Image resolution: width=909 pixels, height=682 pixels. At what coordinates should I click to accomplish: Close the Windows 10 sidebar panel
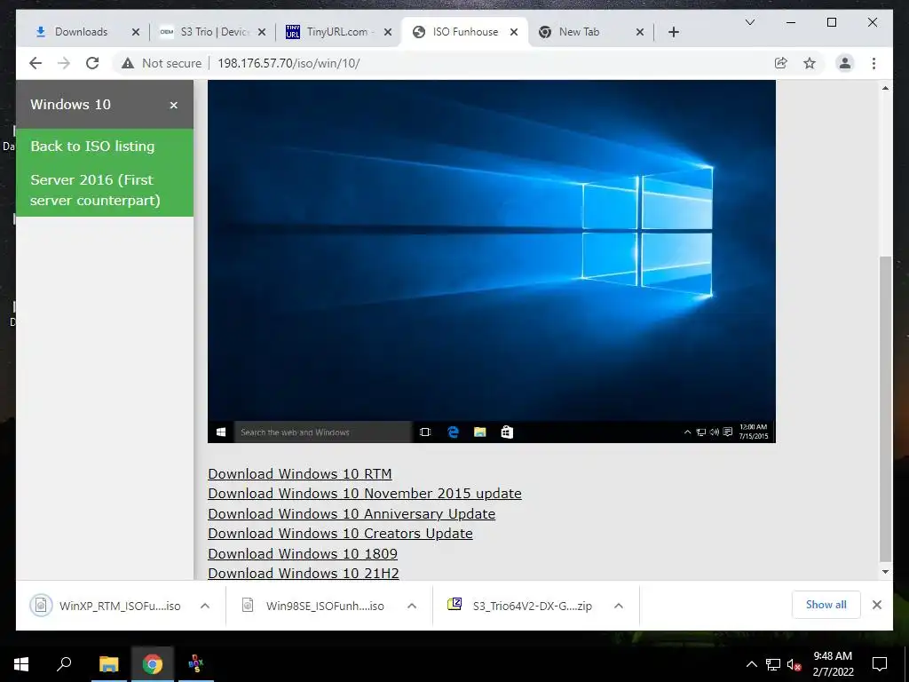(173, 105)
